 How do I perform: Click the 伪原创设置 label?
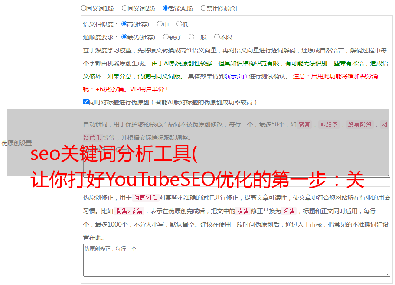(16, 143)
